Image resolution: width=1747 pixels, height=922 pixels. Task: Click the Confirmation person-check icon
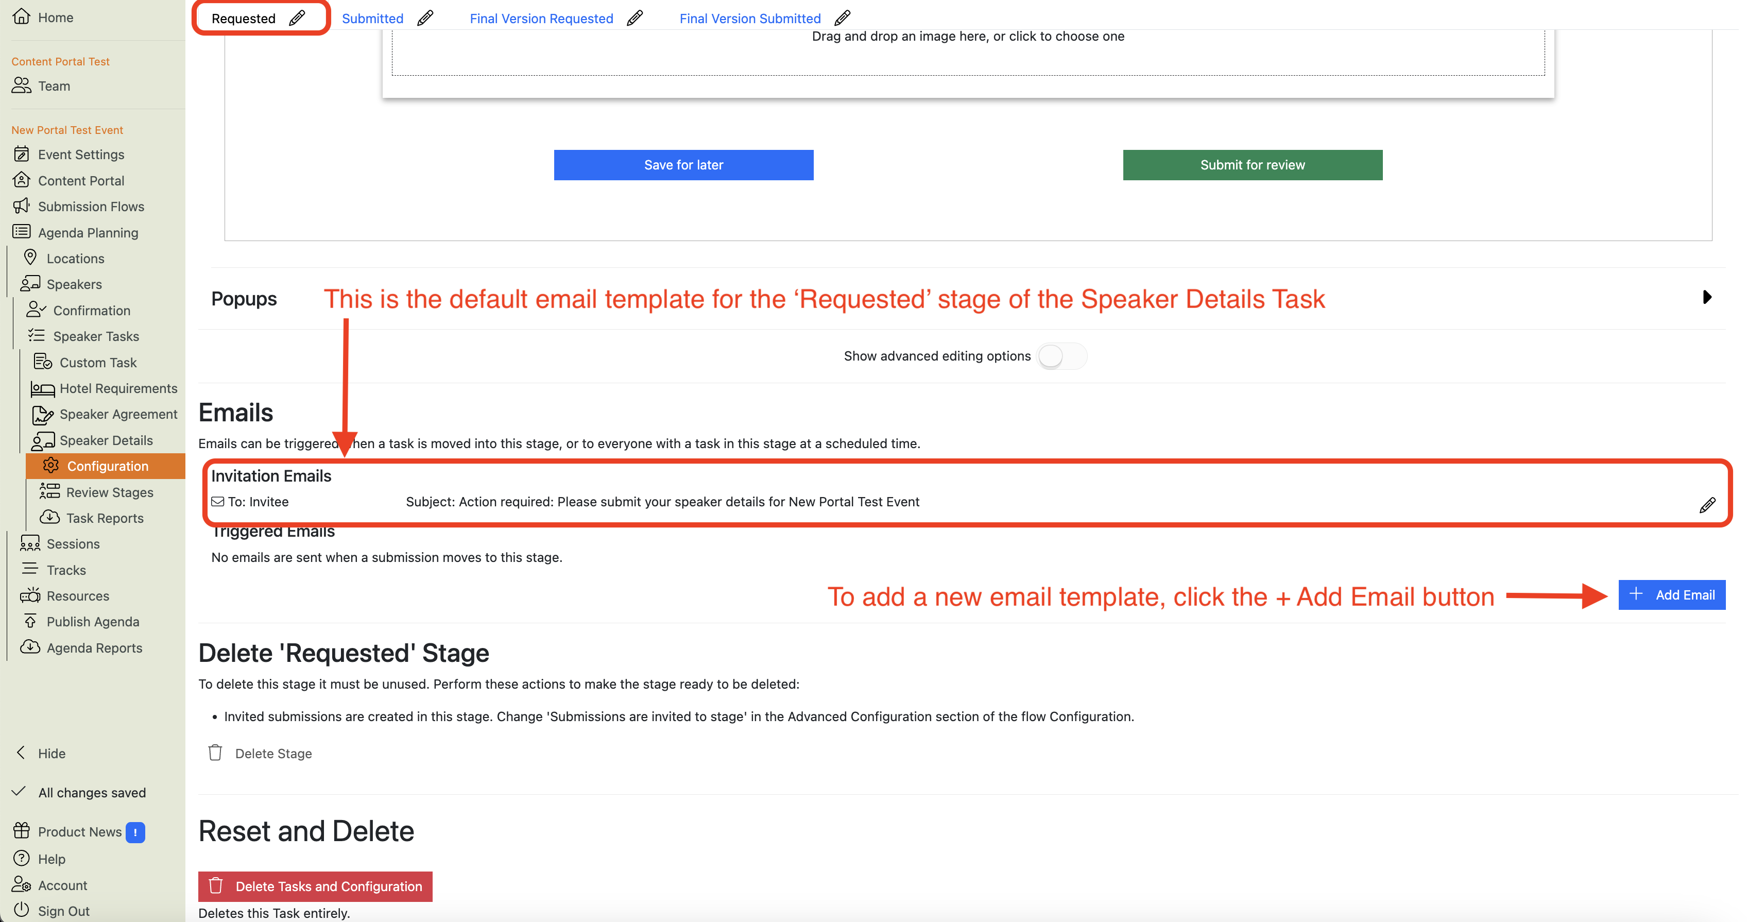click(36, 310)
